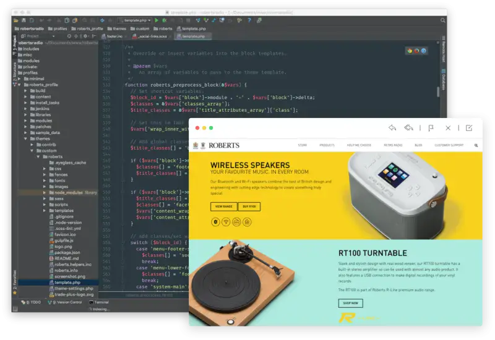Click the BUY £100 button
Image resolution: width=495 pixels, height=340 pixels.
pos(249,206)
